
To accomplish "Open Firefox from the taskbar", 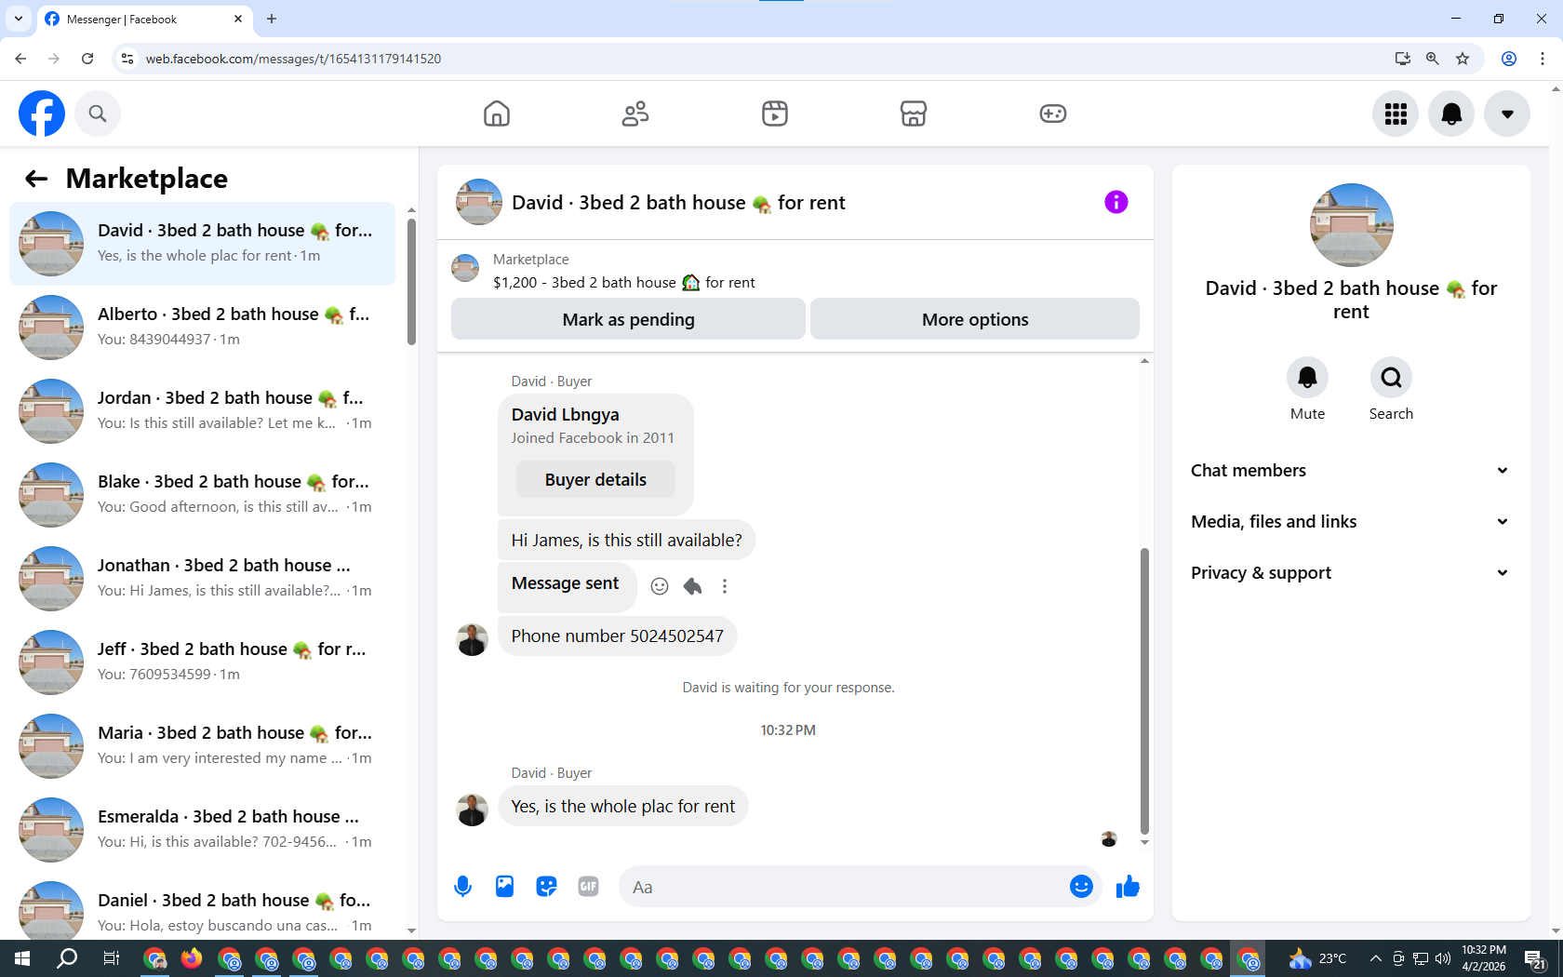I will click(x=192, y=958).
